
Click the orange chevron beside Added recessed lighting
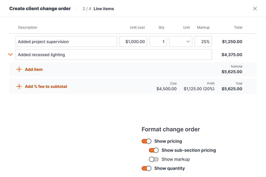coord(10,54)
